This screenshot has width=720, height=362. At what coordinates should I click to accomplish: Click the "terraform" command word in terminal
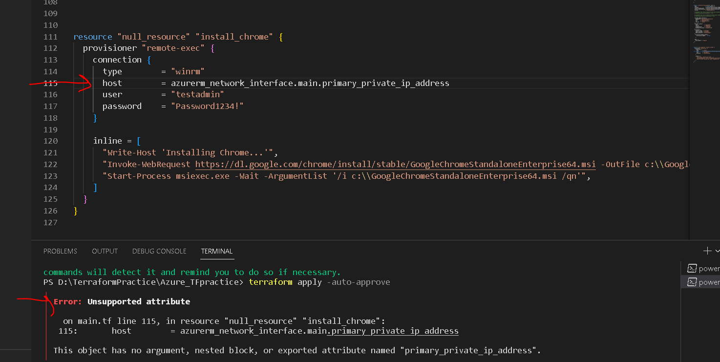click(271, 282)
